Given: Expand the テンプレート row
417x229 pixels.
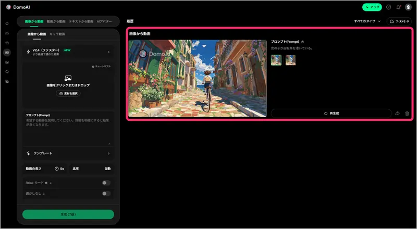Looking at the screenshot, I should 68,154.
